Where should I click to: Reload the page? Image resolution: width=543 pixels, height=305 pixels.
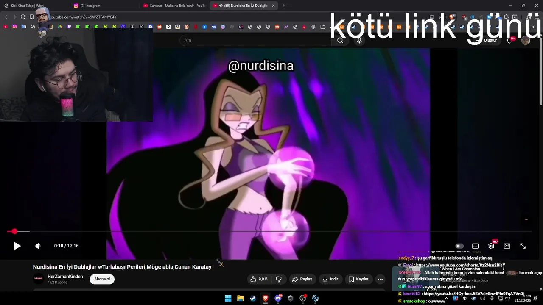tap(23, 17)
